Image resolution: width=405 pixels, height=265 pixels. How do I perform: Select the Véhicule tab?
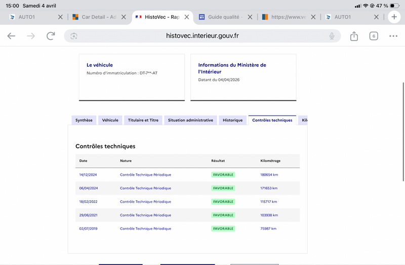110,120
